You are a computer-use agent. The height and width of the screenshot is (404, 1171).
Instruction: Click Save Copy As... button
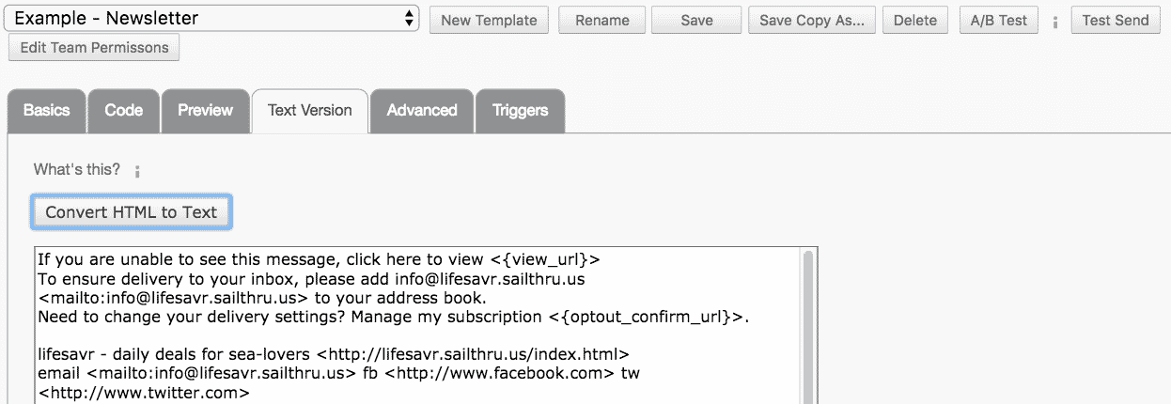812,21
